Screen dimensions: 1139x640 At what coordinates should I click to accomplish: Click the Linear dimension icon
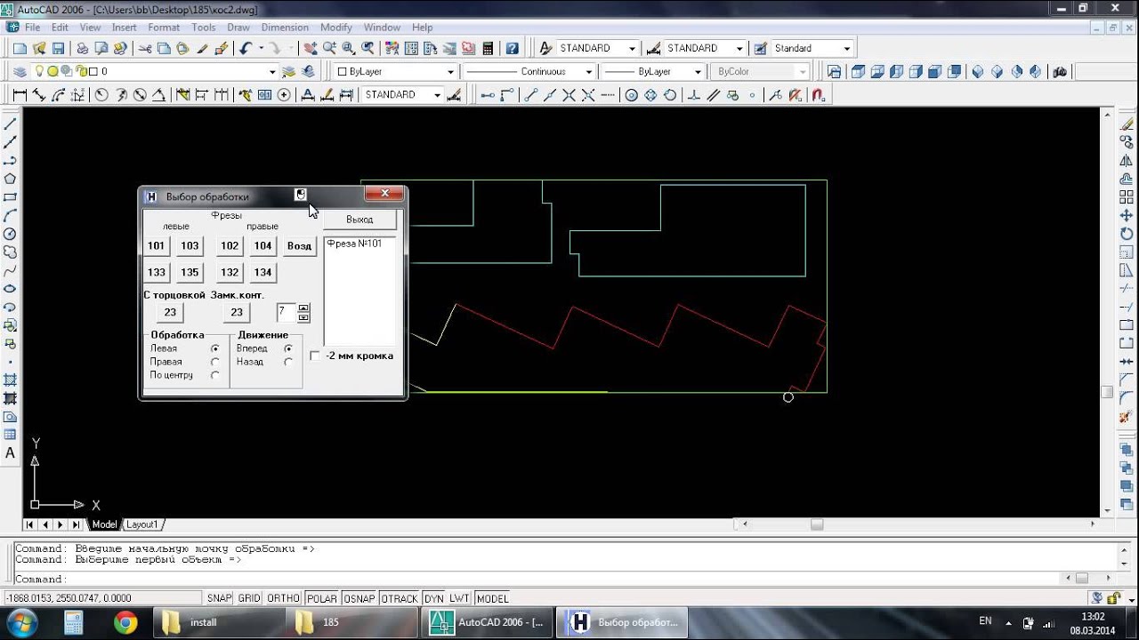20,94
